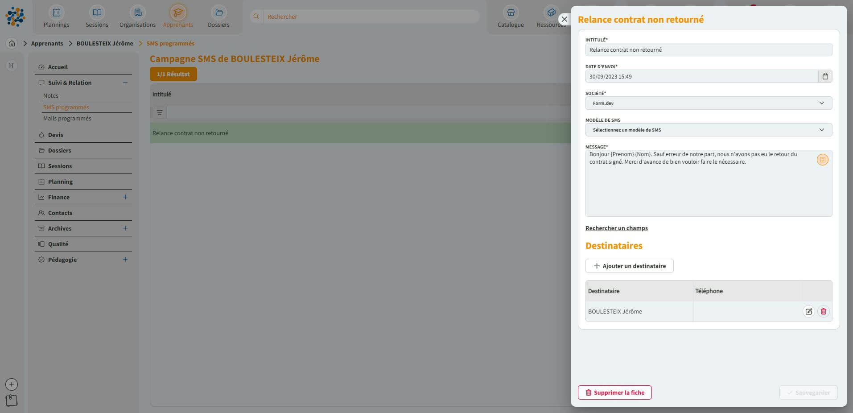Screen dimensions: 853x413
Task: Click the calendar icon for date d'envoi
Action: 825,76
